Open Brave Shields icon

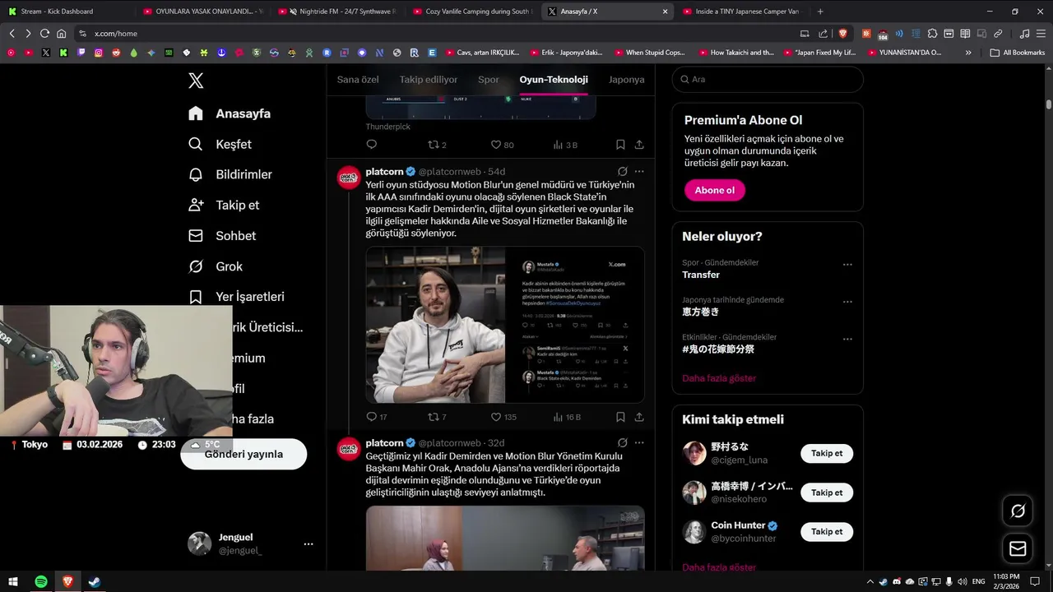click(x=842, y=34)
